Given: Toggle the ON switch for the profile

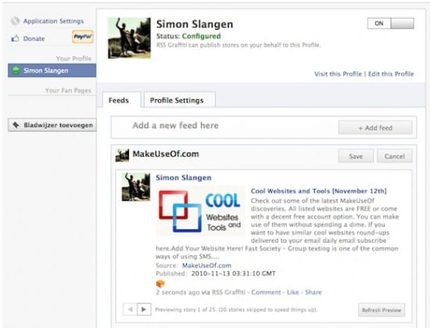Looking at the screenshot, I should [390, 23].
